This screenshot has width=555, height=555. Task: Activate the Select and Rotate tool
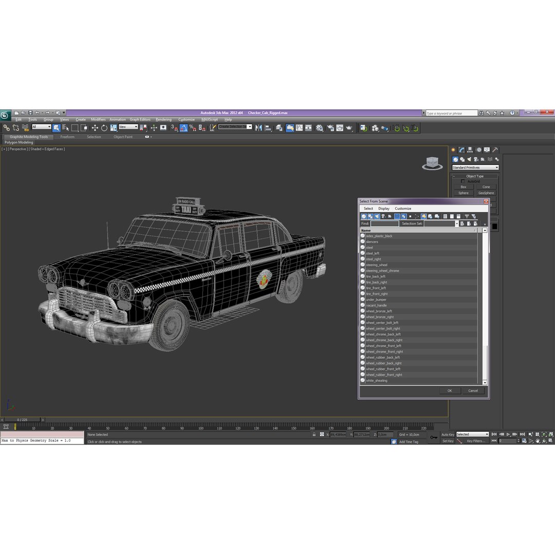pyautogui.click(x=104, y=128)
